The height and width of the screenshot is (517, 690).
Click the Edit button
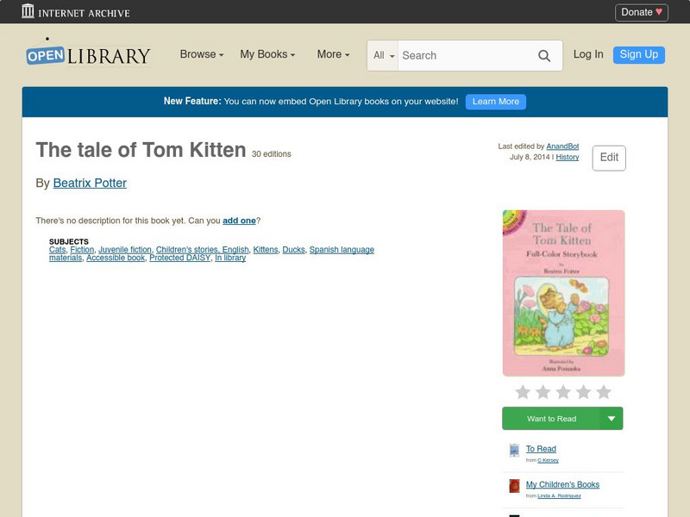pos(610,158)
